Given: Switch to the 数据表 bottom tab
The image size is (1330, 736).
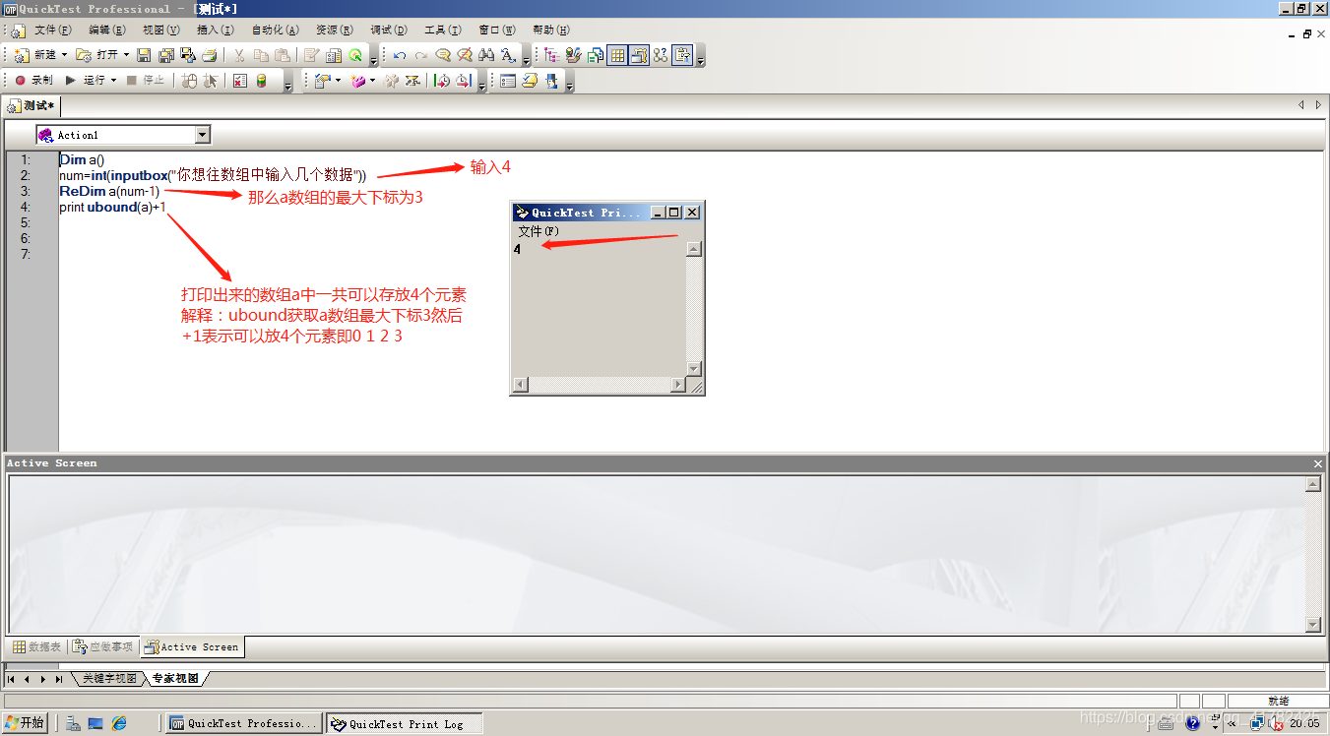Looking at the screenshot, I should [36, 646].
